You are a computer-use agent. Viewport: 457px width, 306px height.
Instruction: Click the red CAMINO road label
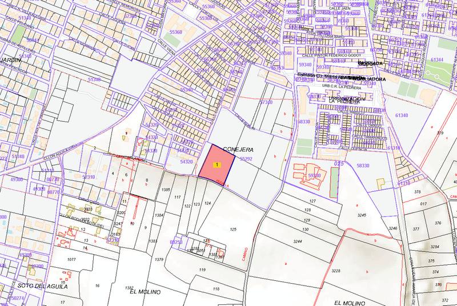point(245,254)
